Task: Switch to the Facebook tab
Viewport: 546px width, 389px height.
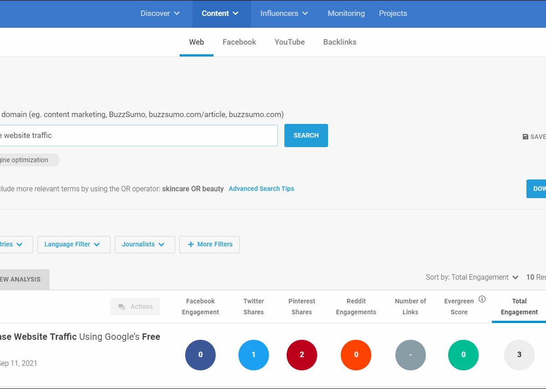Action: point(239,42)
